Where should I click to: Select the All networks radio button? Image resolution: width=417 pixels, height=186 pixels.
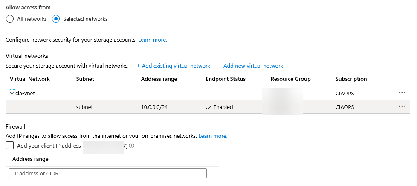(9, 19)
